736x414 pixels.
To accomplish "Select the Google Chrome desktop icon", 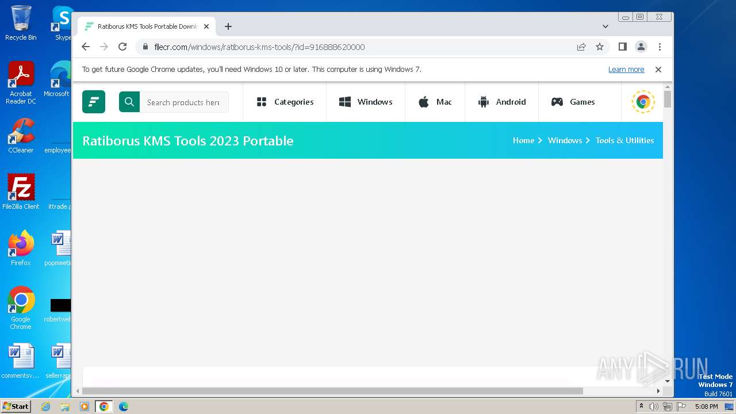I will coord(21,308).
